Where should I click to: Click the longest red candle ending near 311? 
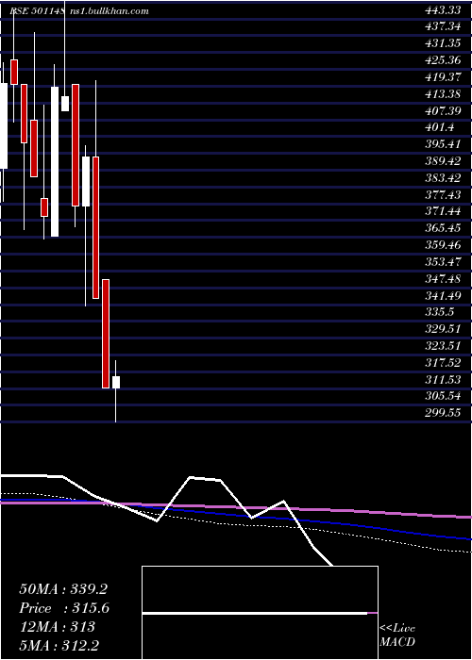point(106,334)
